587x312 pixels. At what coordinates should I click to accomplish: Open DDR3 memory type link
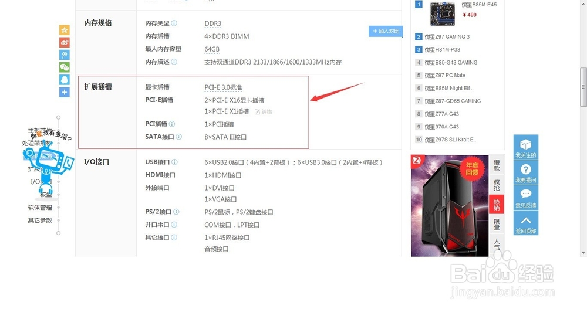pos(212,23)
